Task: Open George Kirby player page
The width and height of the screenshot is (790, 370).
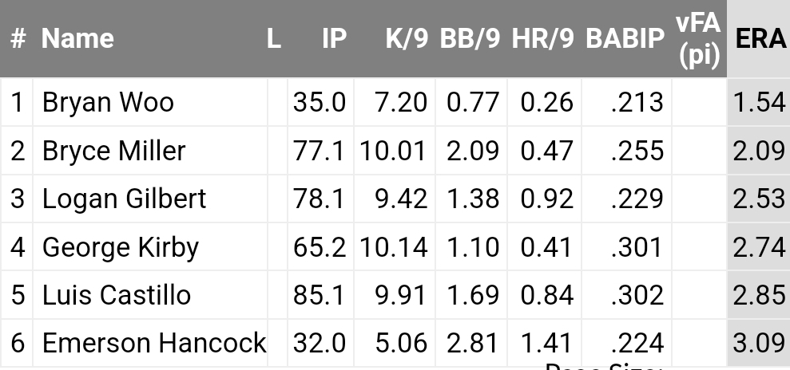Action: click(x=121, y=247)
